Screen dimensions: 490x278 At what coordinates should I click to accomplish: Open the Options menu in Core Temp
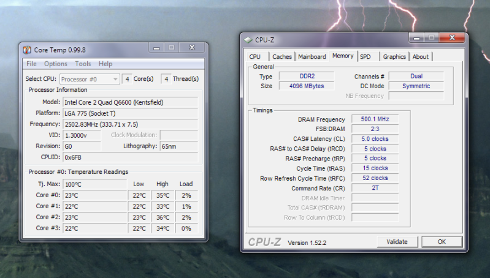56,64
